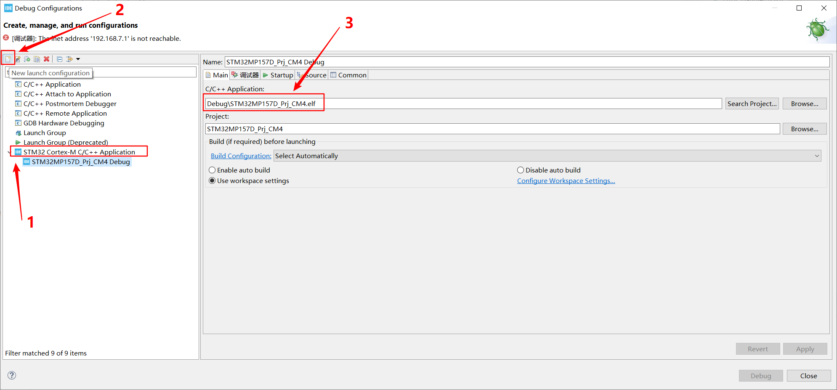Screen dimensions: 837x390
Task: Click the type filter text field
Action: tap(101, 72)
